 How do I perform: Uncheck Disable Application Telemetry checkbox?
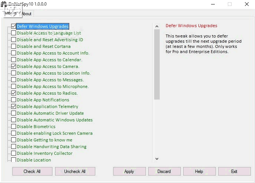(x=14, y=106)
